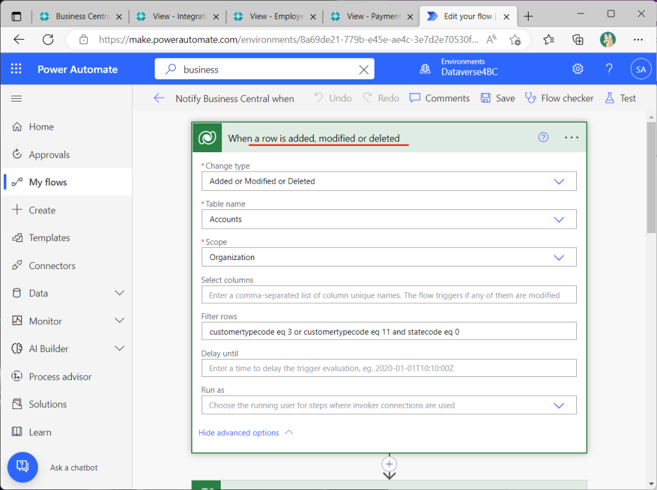Open the Change type dropdown
This screenshot has width=657, height=490.
pyautogui.click(x=389, y=181)
